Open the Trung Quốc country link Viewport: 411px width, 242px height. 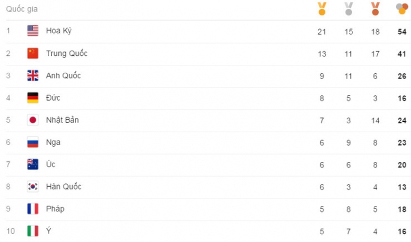pos(66,53)
